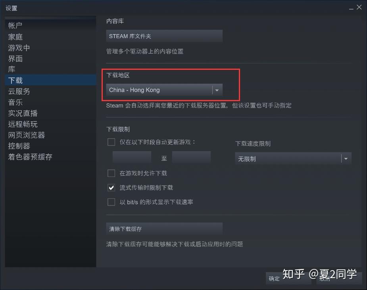Open the 无限制 download speed limit dropdown

[293, 159]
